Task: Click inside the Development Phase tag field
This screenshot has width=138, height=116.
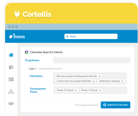Action: coord(90,90)
